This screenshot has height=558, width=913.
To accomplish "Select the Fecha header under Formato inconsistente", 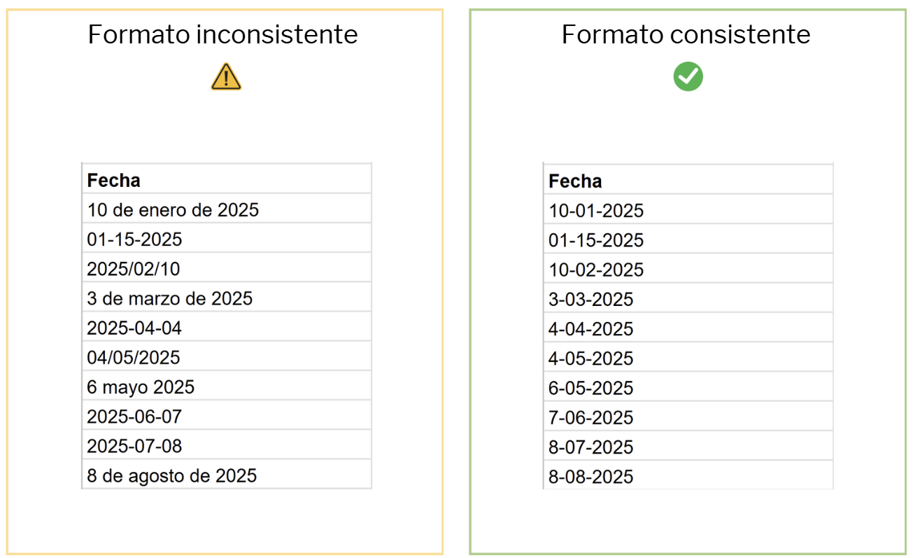I will tap(113, 180).
